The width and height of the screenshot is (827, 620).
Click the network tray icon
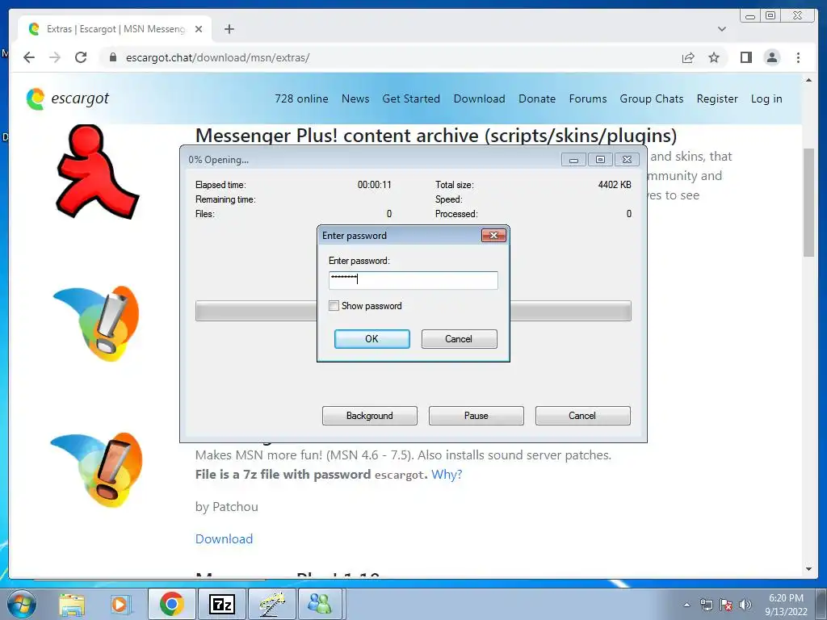(x=706, y=605)
